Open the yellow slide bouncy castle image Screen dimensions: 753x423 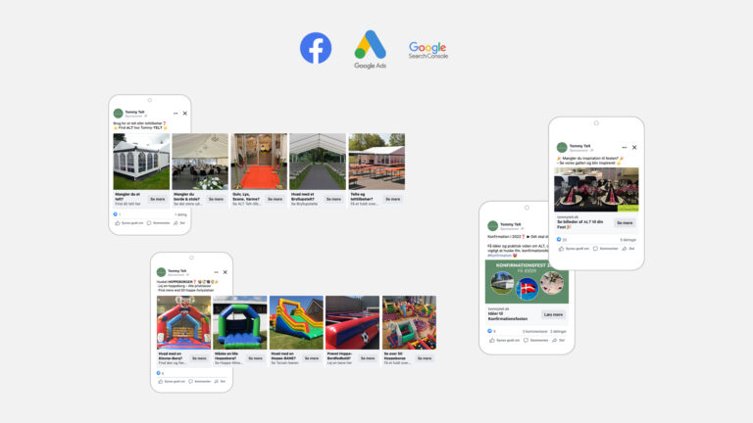[x=296, y=322]
